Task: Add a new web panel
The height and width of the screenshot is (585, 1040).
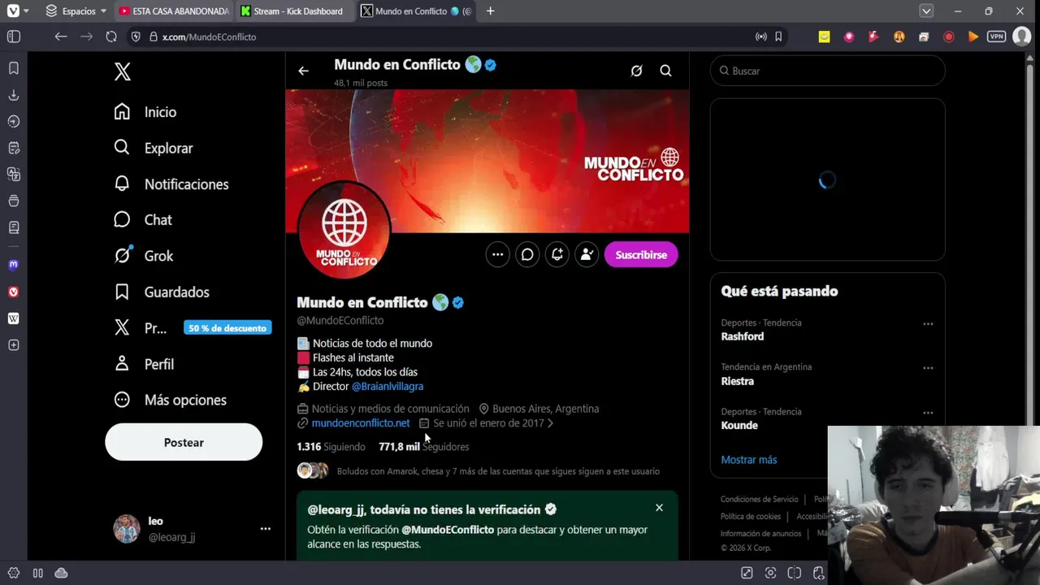Action: point(14,345)
